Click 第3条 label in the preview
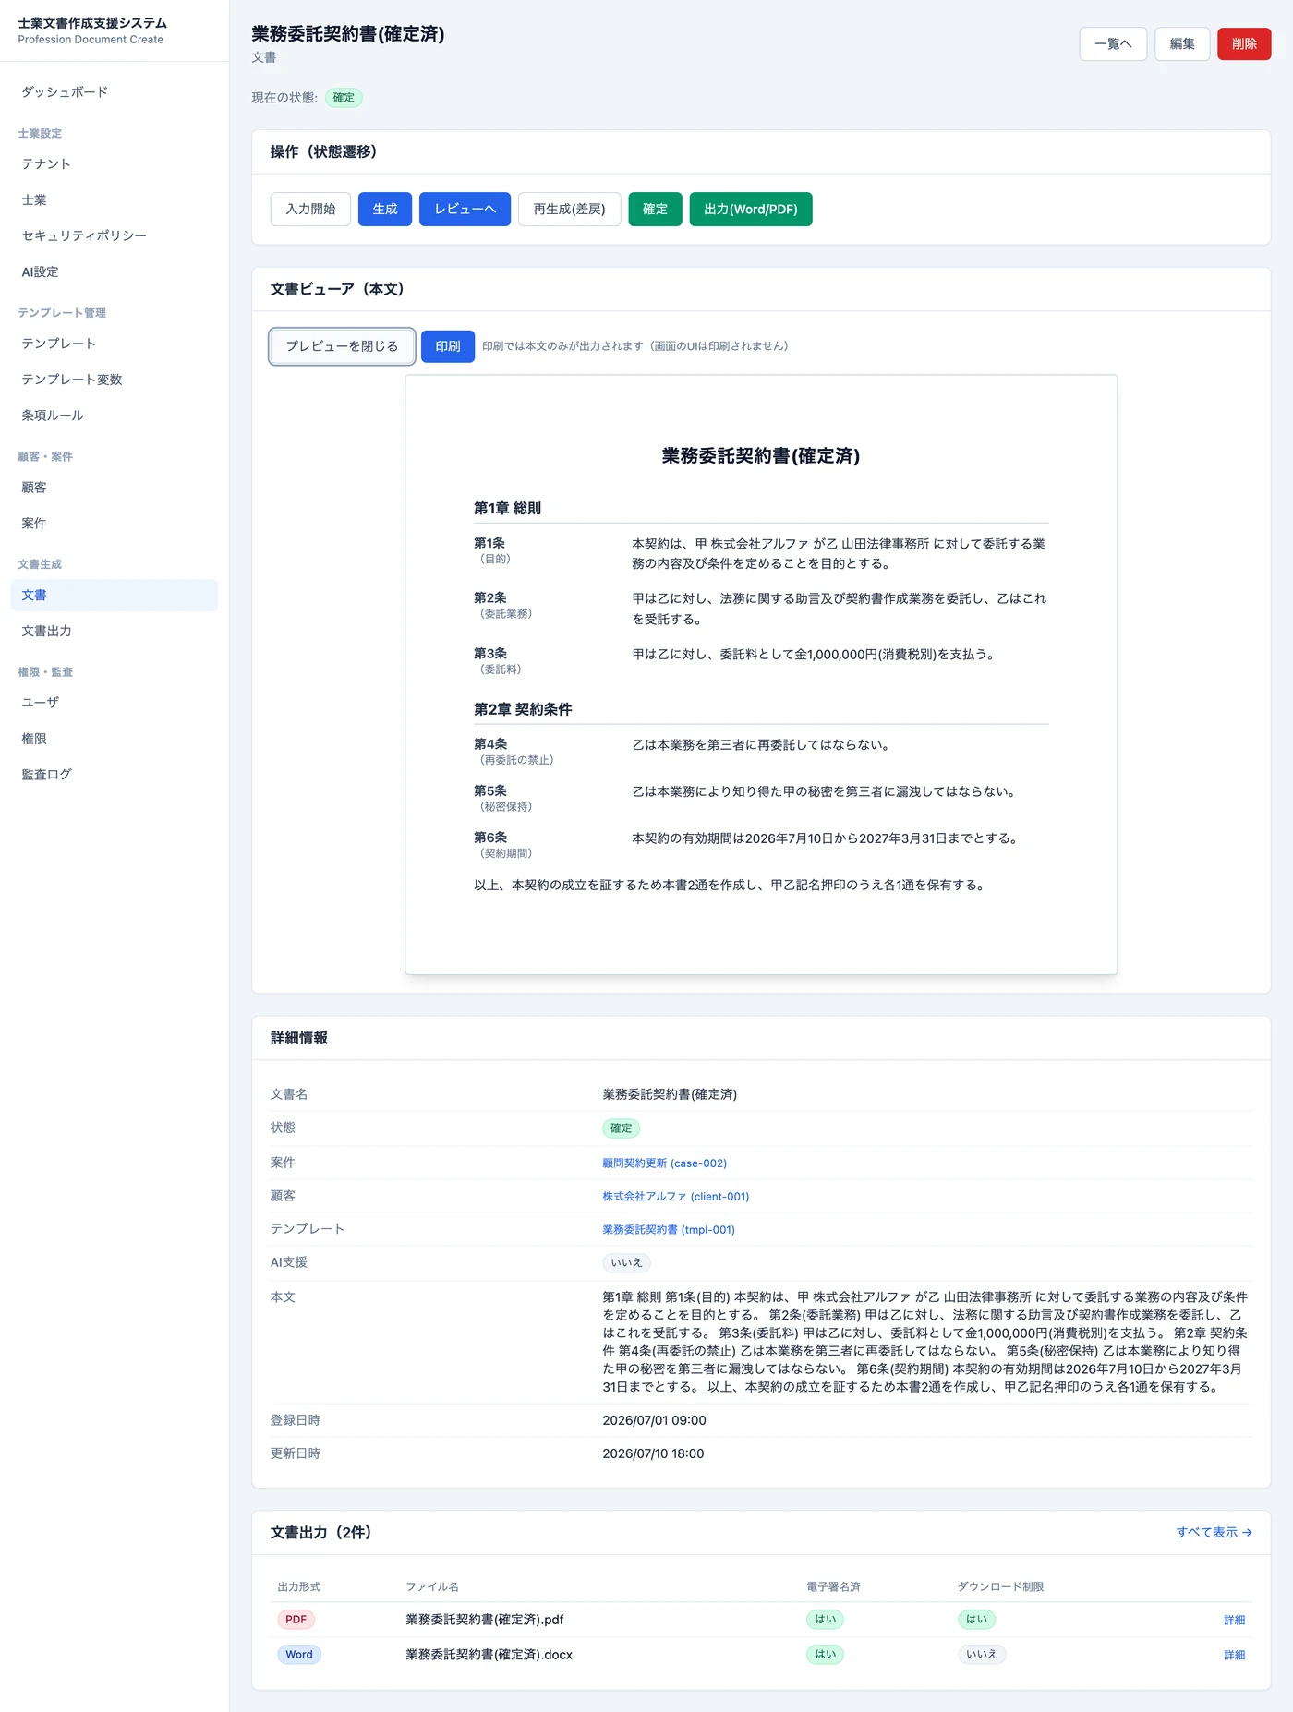This screenshot has height=1712, width=1293. (490, 654)
